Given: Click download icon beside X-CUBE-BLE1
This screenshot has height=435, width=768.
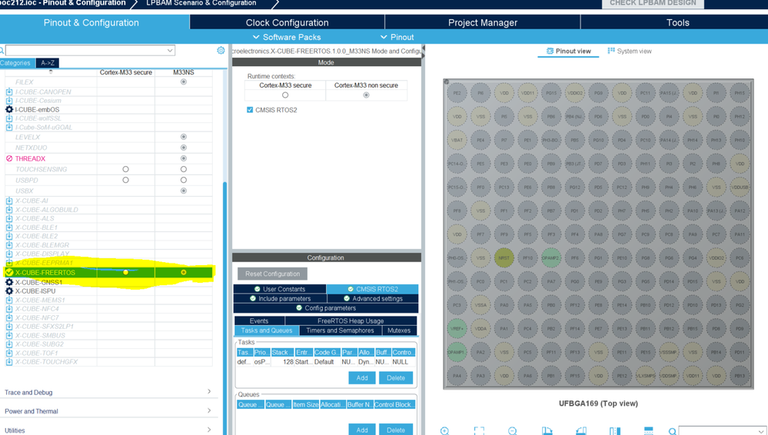Looking at the screenshot, I should (8, 227).
